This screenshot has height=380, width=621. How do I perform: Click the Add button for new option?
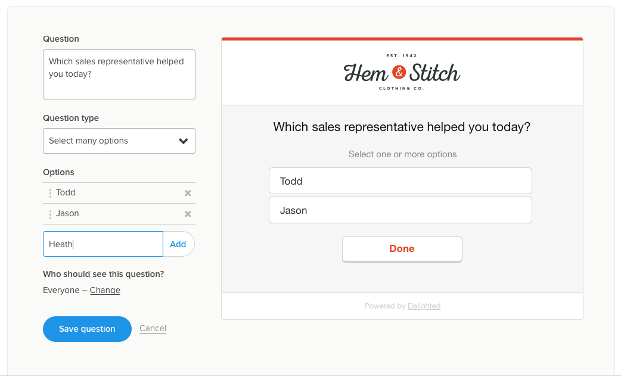click(178, 244)
